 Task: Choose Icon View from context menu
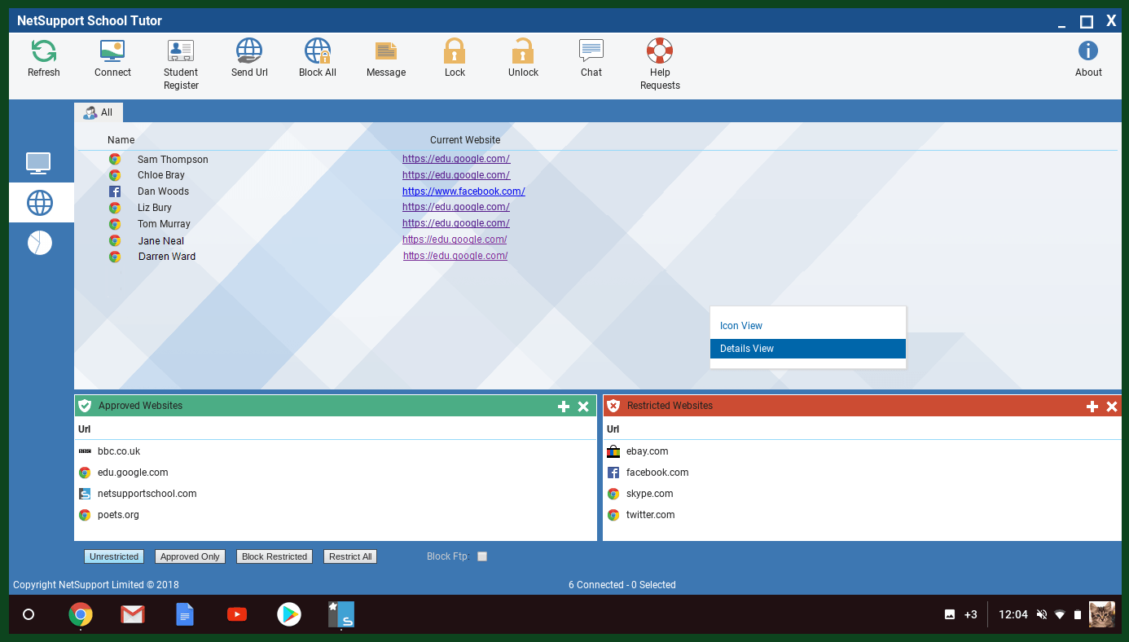[741, 326]
